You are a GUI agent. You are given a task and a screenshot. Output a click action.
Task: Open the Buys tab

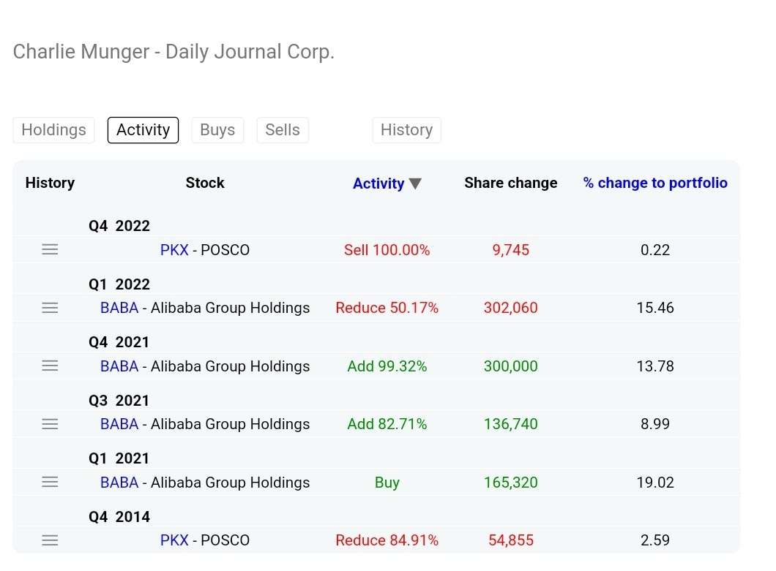[217, 130]
